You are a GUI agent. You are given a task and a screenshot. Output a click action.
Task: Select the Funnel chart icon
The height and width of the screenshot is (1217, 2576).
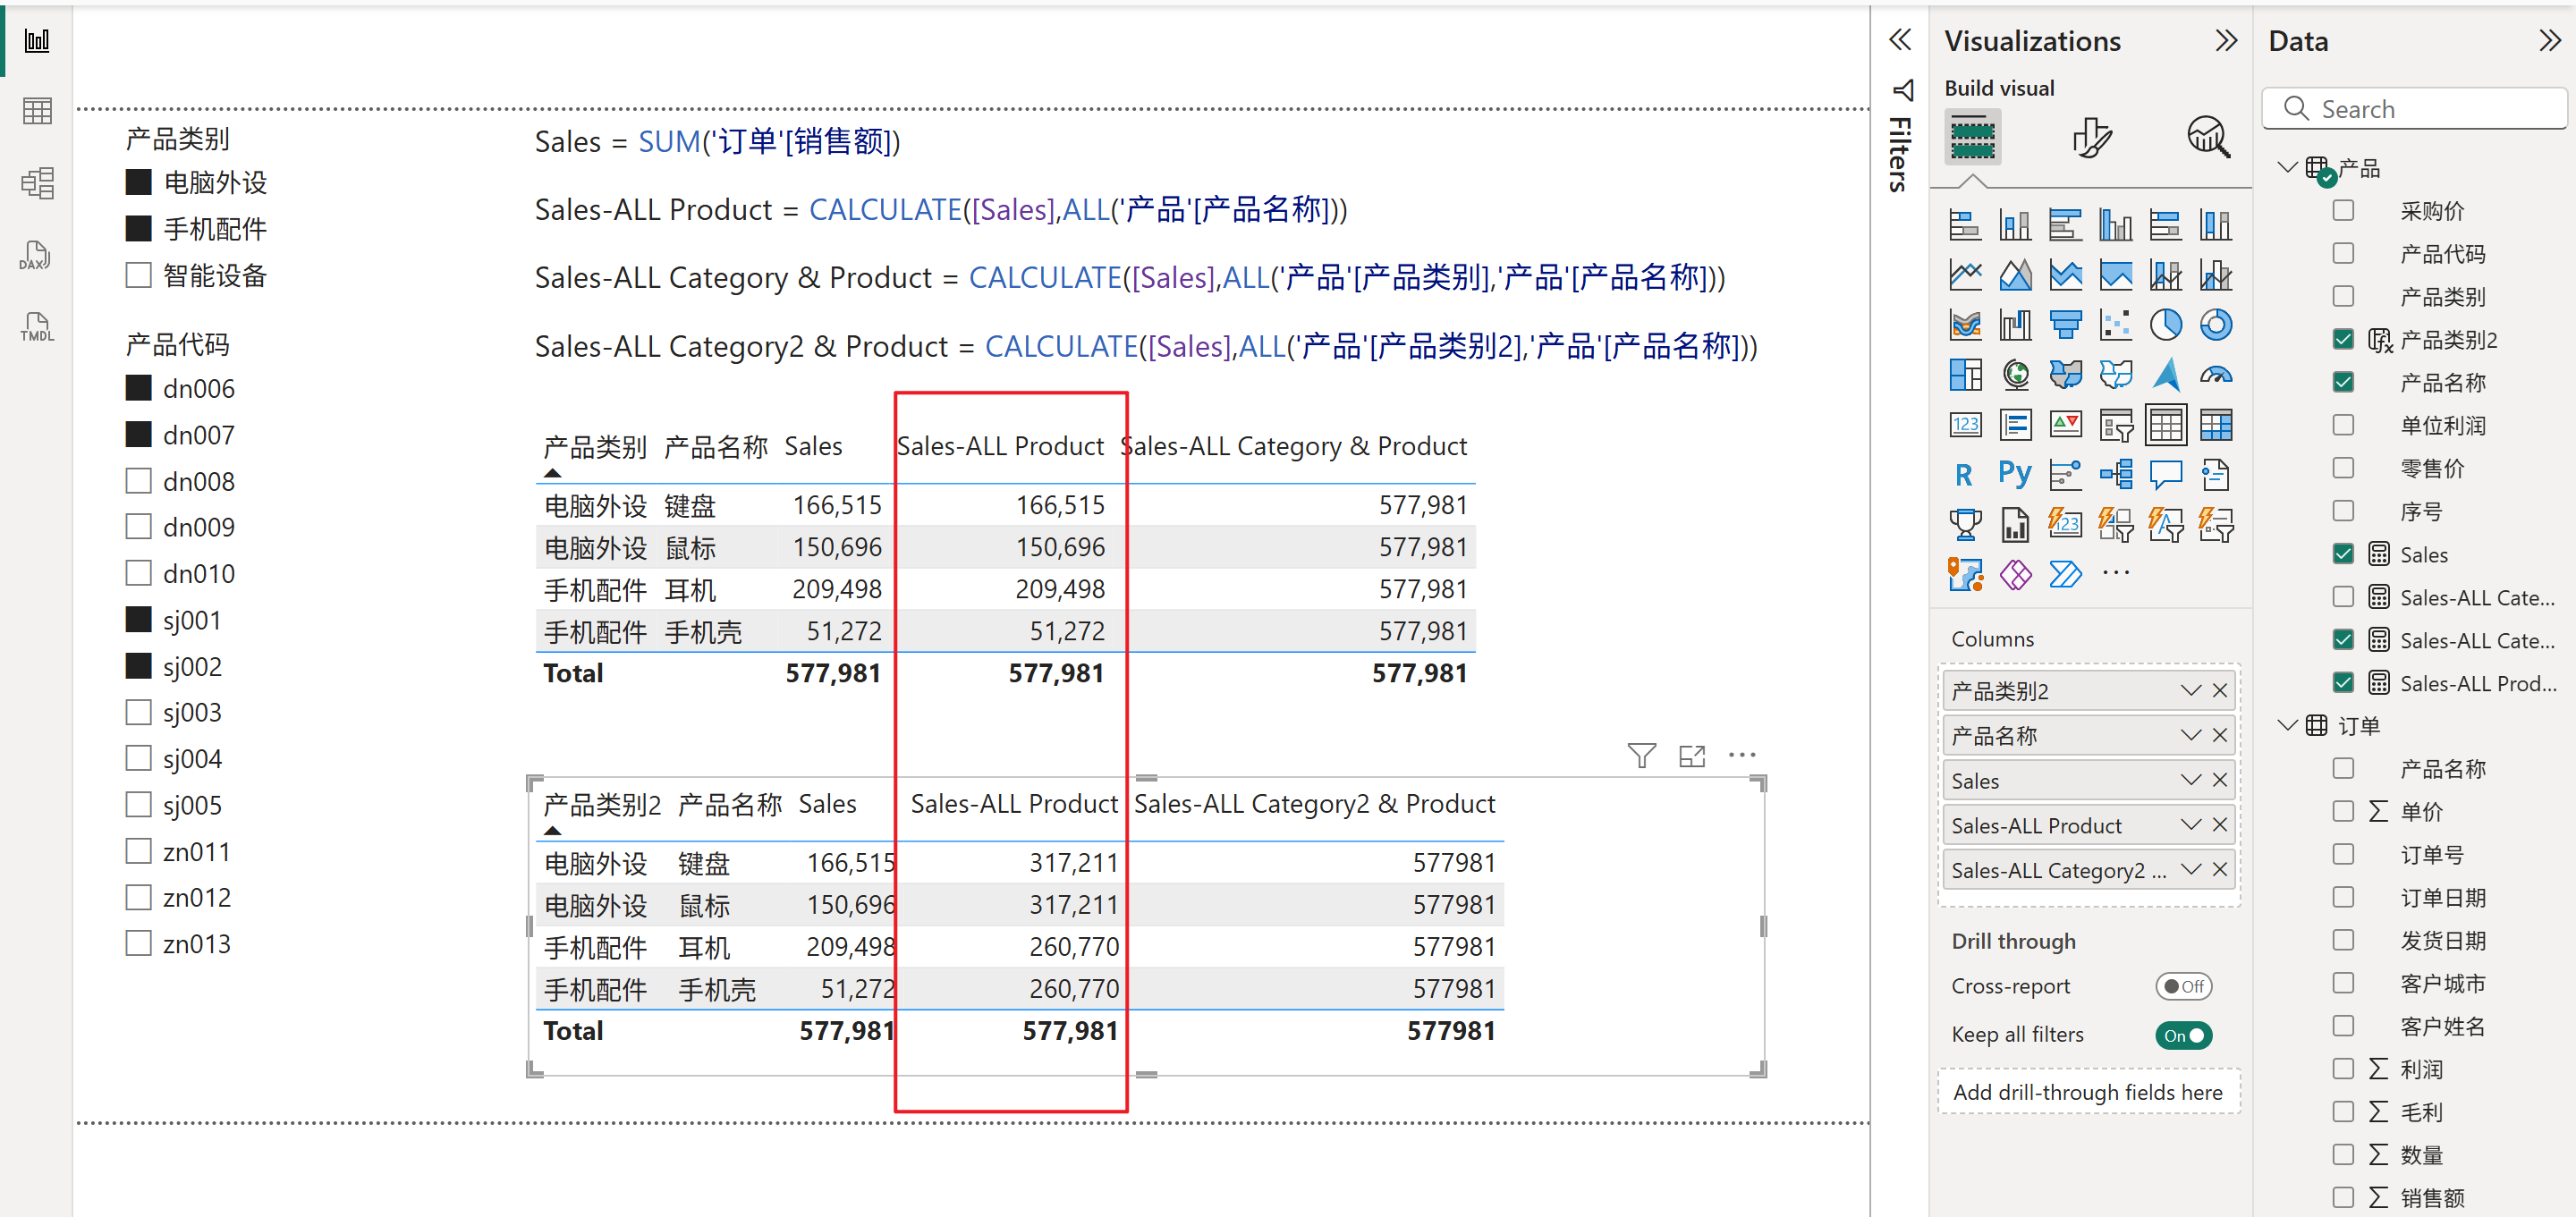pyautogui.click(x=2065, y=325)
